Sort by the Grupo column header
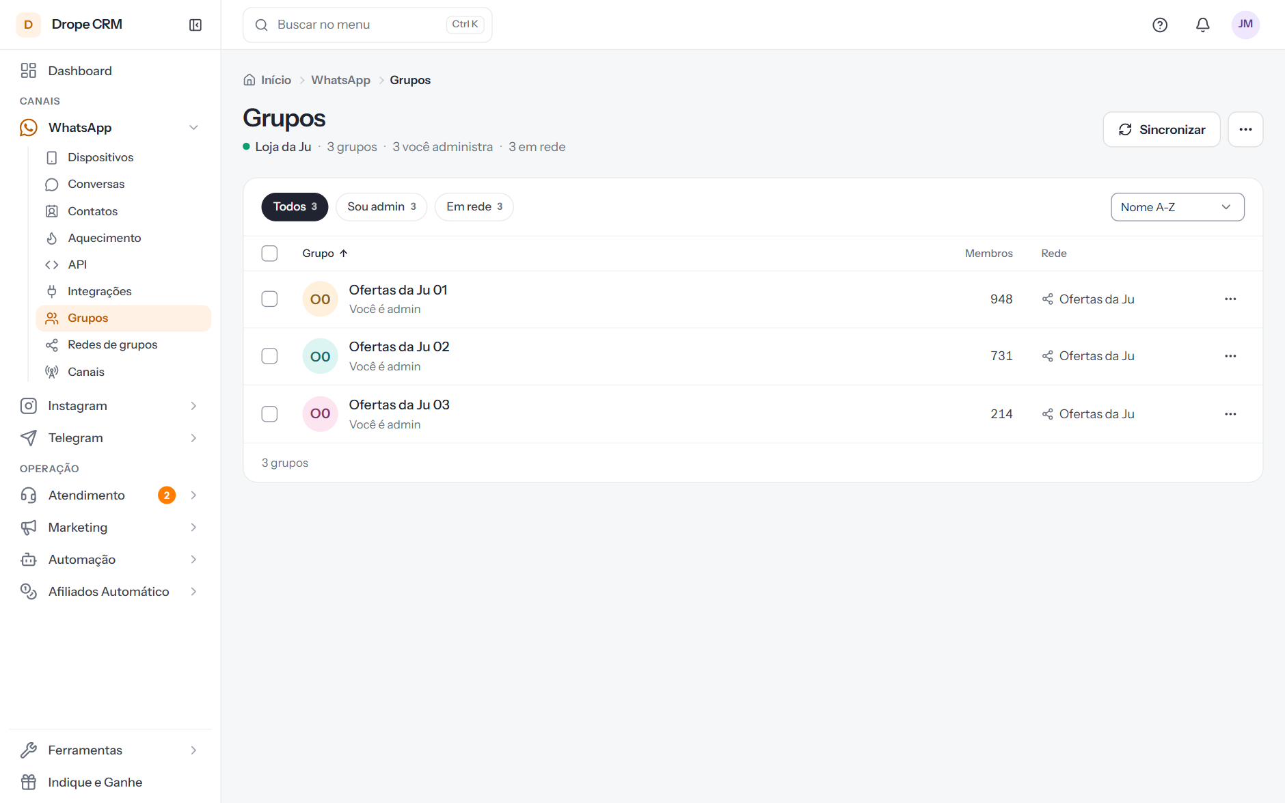 [325, 254]
